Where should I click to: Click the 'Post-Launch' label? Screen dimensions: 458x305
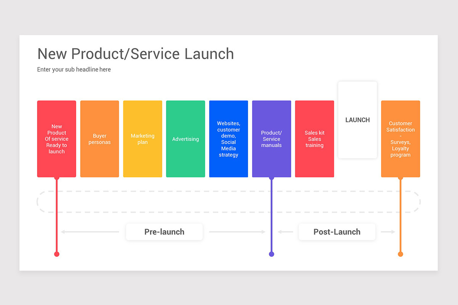(337, 231)
